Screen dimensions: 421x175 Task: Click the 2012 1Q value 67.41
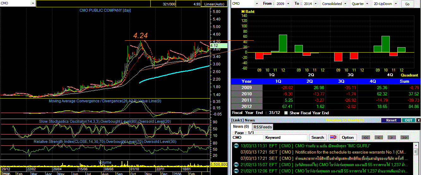tap(287, 106)
